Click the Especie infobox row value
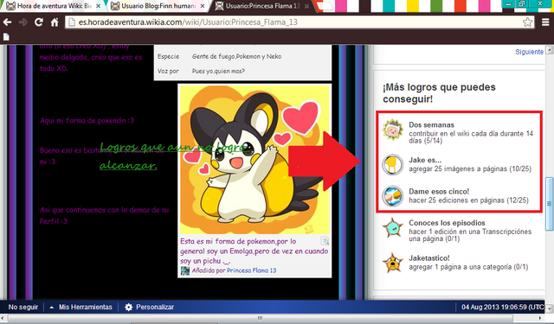 click(236, 56)
